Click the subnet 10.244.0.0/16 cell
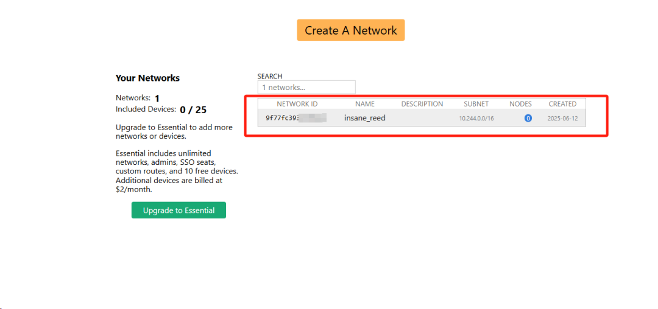Viewport: 658px width, 309px height. (x=476, y=119)
